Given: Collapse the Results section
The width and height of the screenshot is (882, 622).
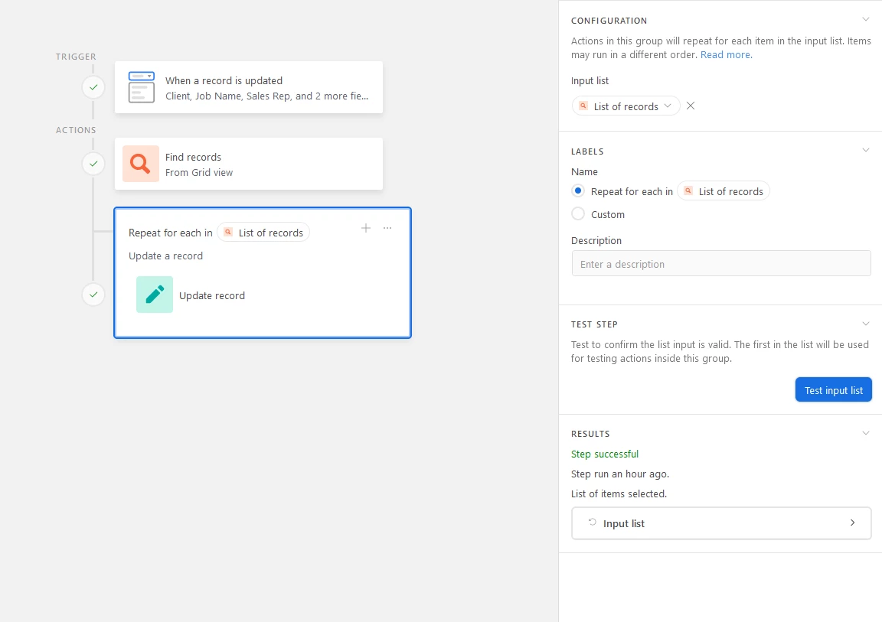Looking at the screenshot, I should (866, 433).
